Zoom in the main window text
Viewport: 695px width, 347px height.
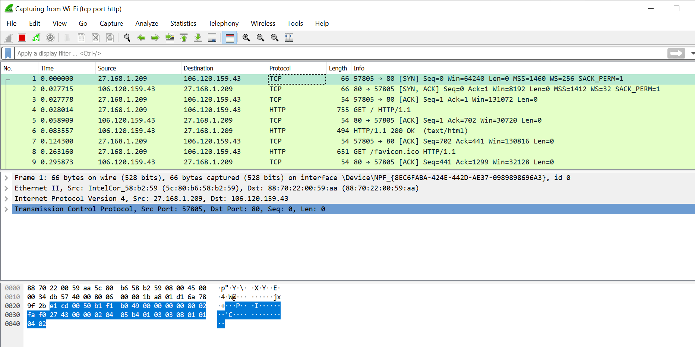click(x=246, y=38)
